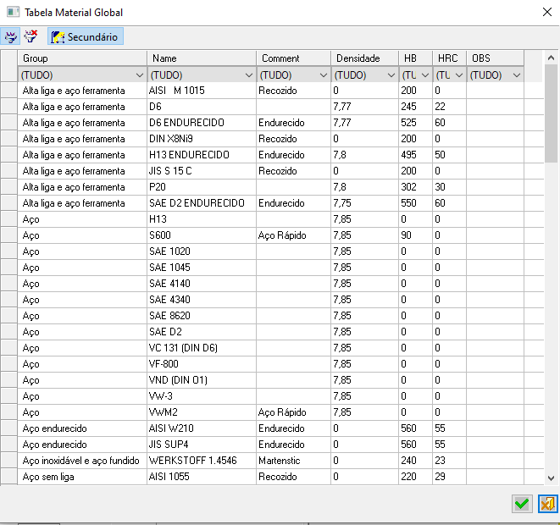Select the DIN X8Ni9 cell
Screen dimensions: 560x525
pos(202,139)
